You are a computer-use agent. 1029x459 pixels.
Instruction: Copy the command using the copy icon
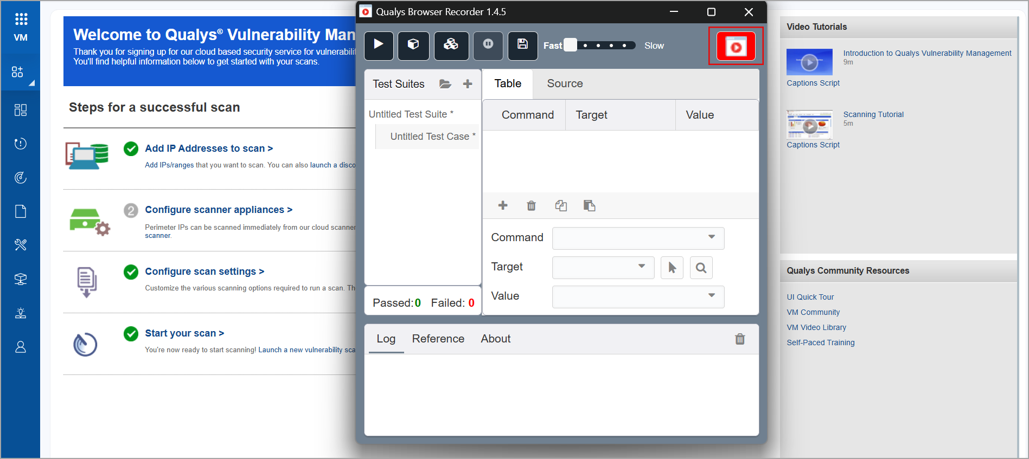[x=561, y=205]
